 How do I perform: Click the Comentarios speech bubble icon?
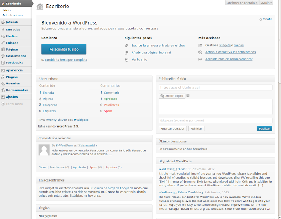click(x=3, y=56)
